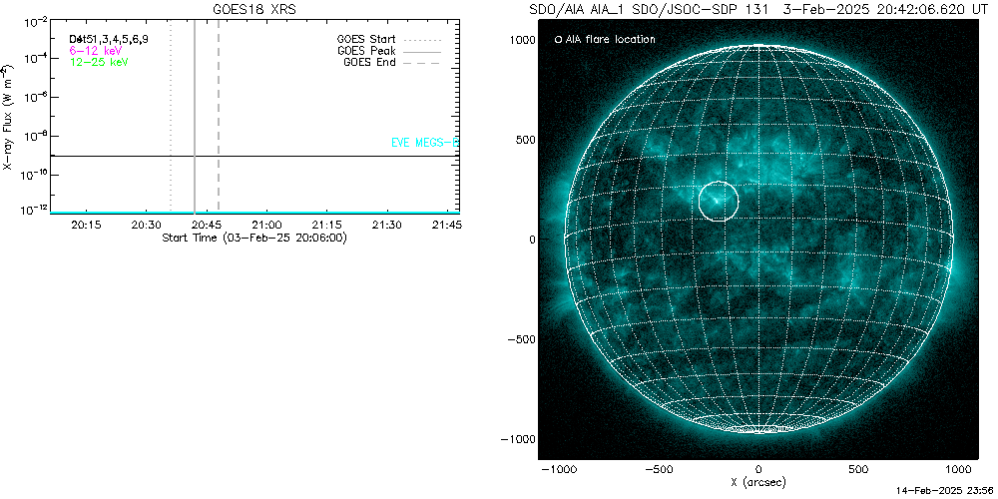Select the 6-12 keV magenta legend label
998x499 pixels.
[x=96, y=50]
